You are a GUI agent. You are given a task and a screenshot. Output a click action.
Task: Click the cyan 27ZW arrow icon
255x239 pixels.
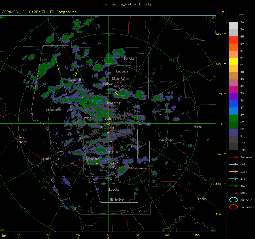point(233,179)
